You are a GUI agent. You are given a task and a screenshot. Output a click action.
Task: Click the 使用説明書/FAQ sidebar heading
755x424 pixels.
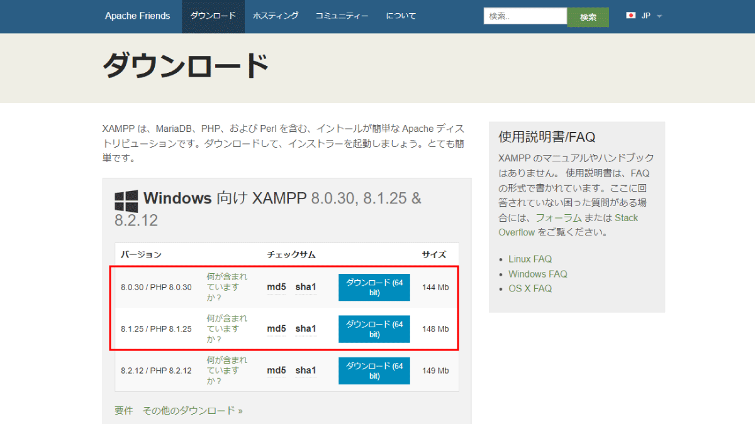click(x=547, y=137)
